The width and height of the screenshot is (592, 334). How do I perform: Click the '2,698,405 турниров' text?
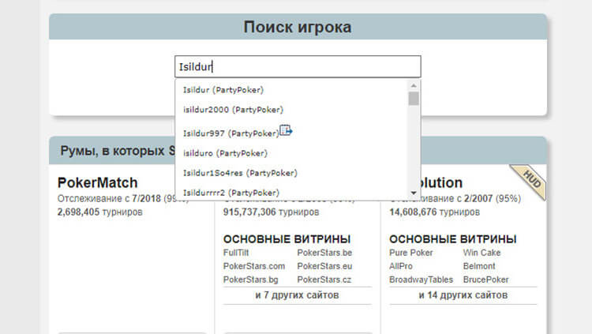coord(99,212)
